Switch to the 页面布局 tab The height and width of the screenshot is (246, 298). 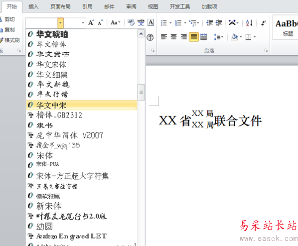click(60, 6)
